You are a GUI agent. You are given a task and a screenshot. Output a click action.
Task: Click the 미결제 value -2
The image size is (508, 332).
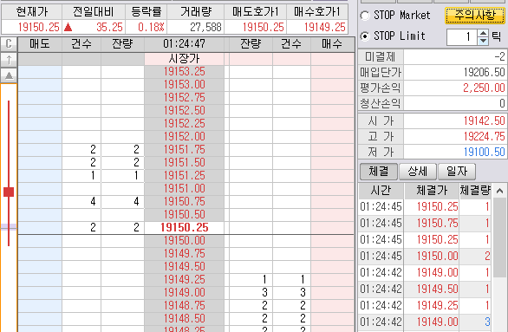[x=499, y=56]
